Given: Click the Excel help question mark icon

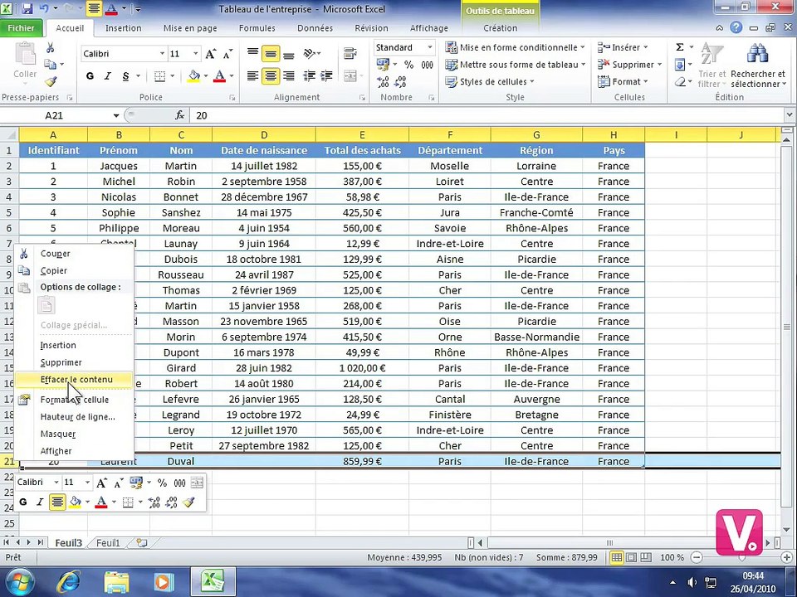Looking at the screenshot, I should pos(736,28).
